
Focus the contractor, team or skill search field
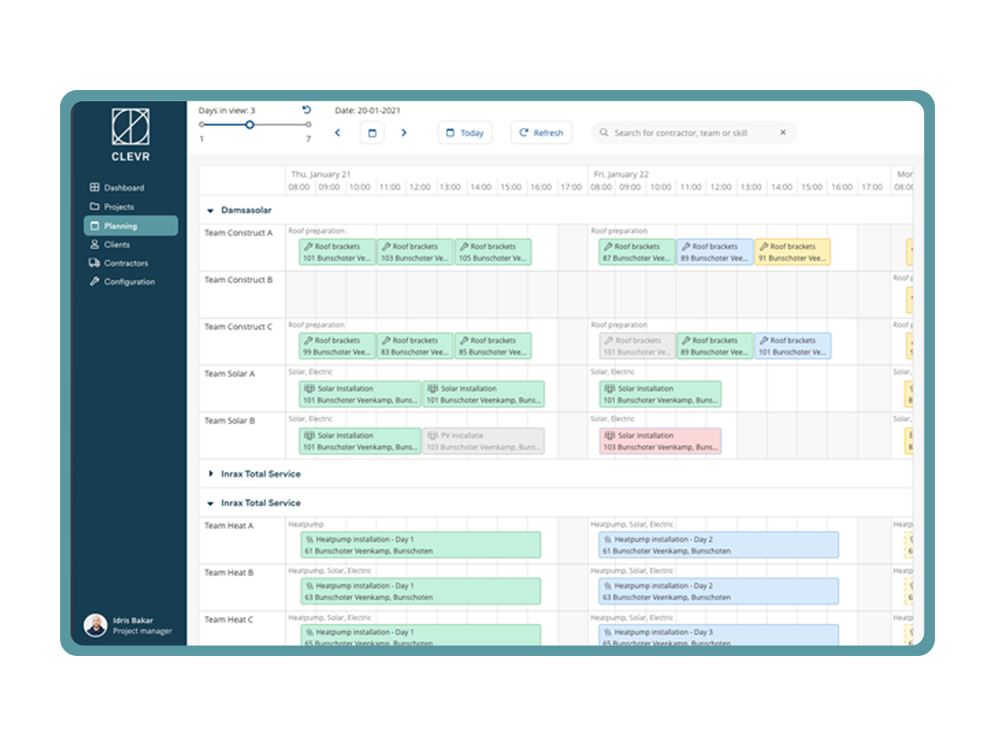pos(693,133)
